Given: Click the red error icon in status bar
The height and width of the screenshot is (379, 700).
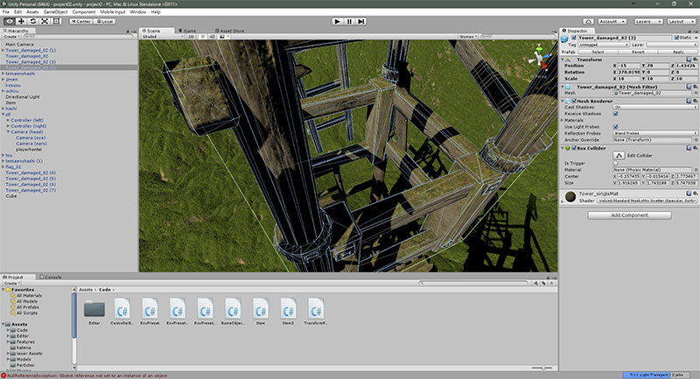Looking at the screenshot, I should tap(3, 375).
